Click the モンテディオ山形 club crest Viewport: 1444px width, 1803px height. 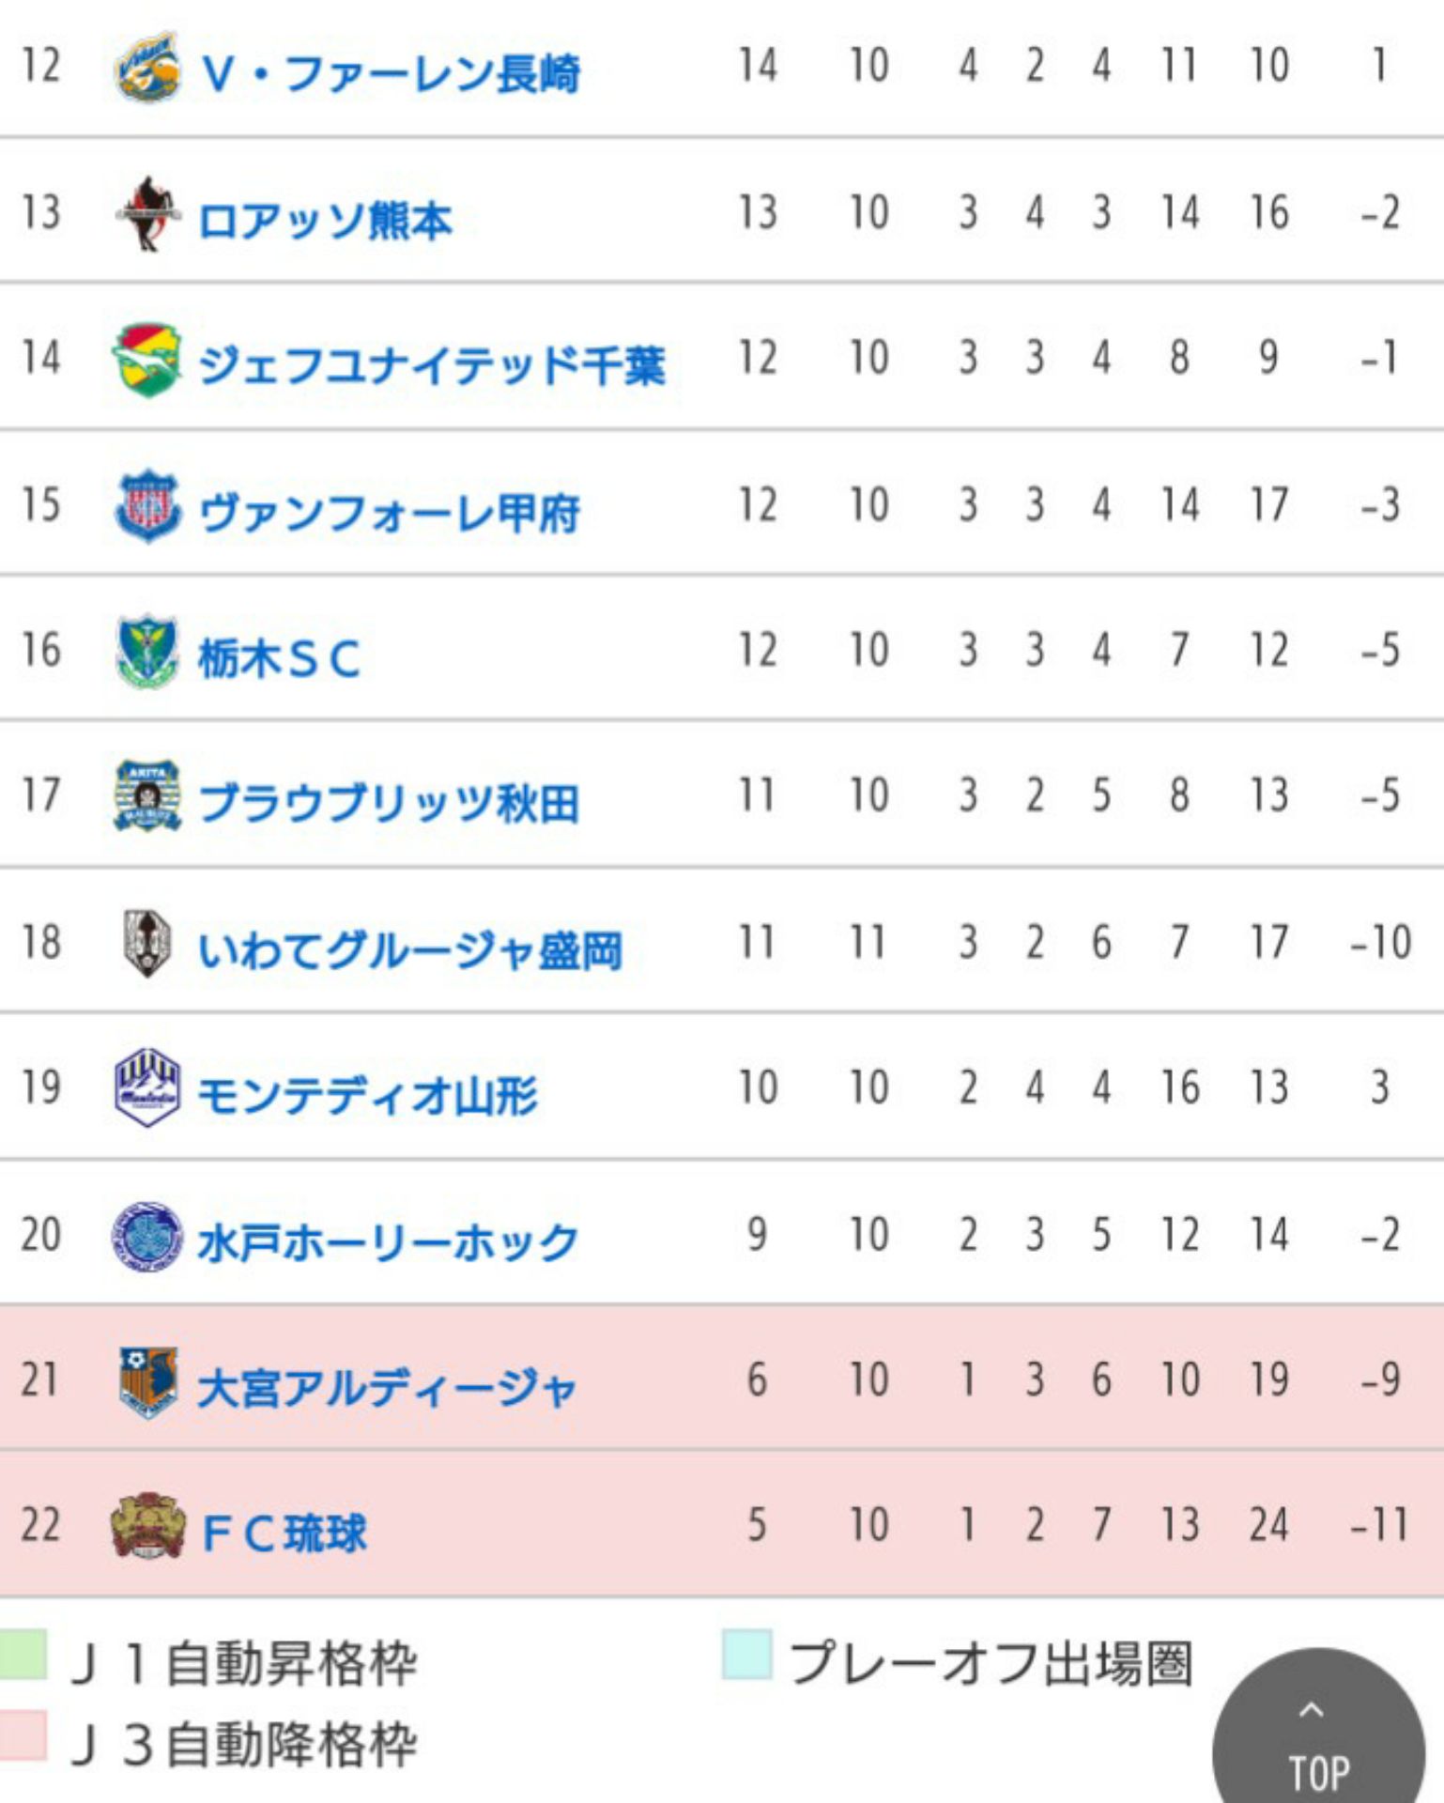tap(147, 1087)
